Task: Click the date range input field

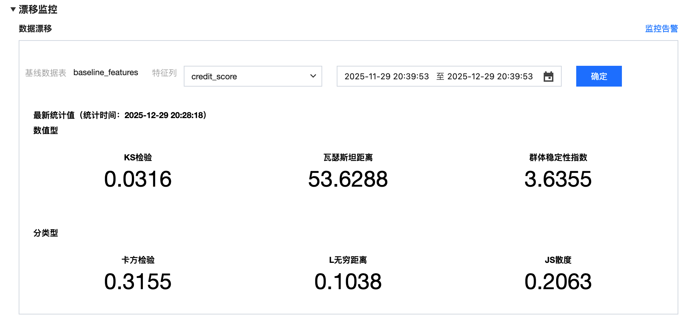Action: pos(449,76)
